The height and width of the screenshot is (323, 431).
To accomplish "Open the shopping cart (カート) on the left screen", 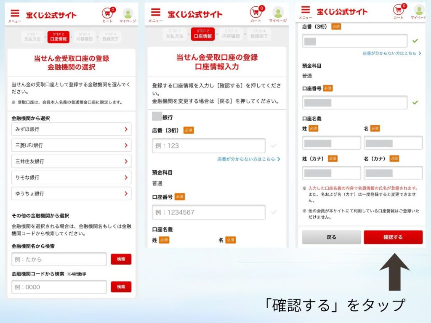I will point(108,12).
